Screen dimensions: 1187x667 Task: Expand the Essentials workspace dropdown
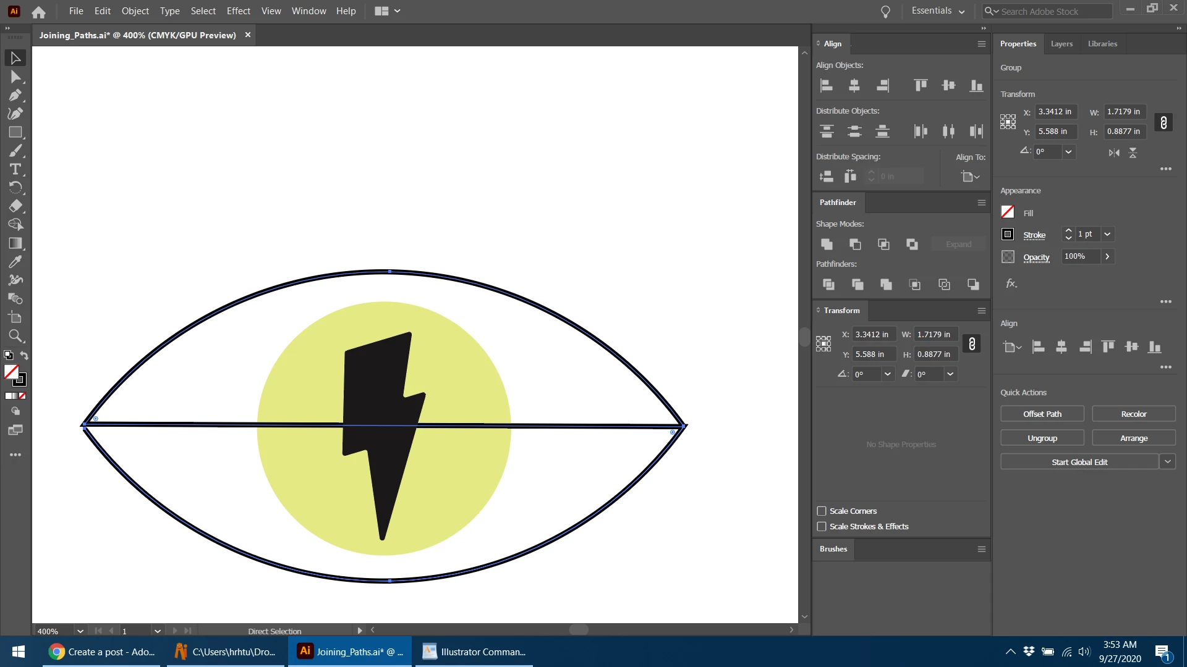coord(961,11)
